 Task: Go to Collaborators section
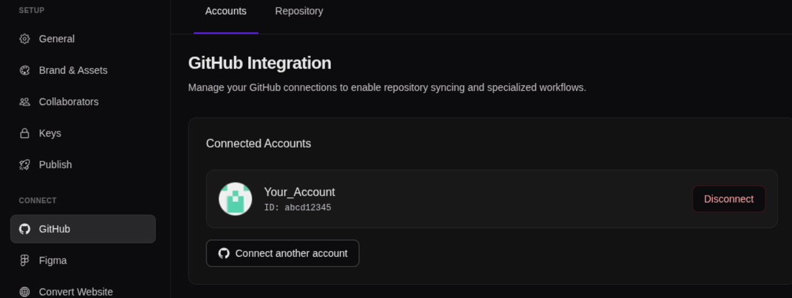point(83,102)
